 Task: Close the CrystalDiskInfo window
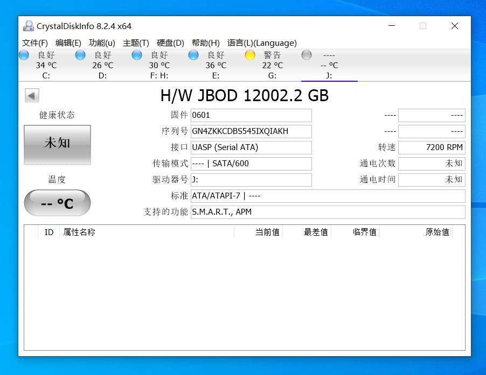pyautogui.click(x=454, y=26)
